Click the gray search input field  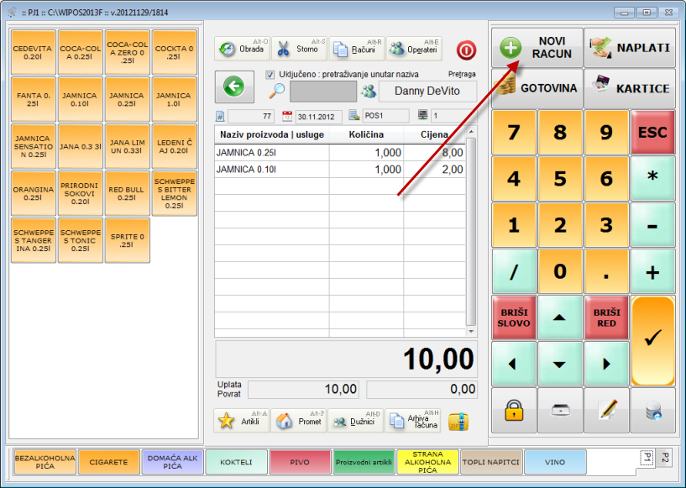pyautogui.click(x=322, y=92)
